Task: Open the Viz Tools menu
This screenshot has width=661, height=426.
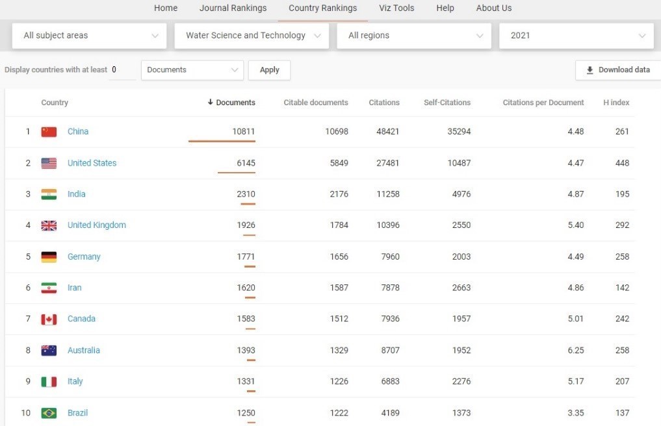Action: pyautogui.click(x=396, y=8)
